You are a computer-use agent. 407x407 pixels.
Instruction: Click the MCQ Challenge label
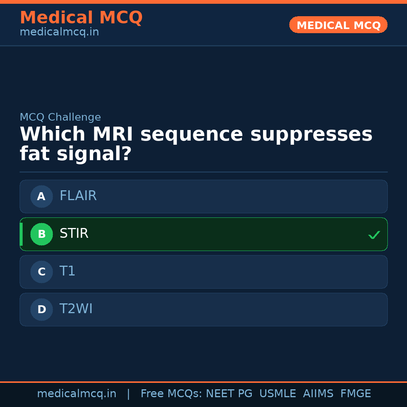click(x=60, y=117)
